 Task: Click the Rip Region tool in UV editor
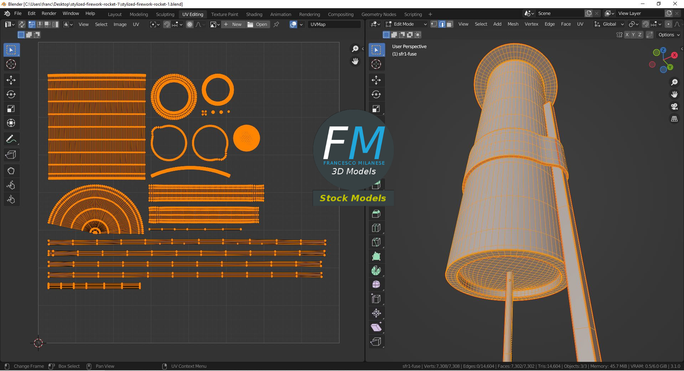[11, 155]
